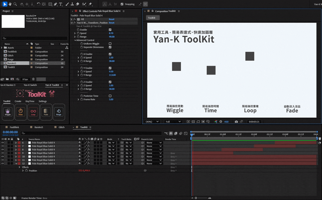
Task: Click the Time button in ToolKit panel
Action: [x=21, y=112]
